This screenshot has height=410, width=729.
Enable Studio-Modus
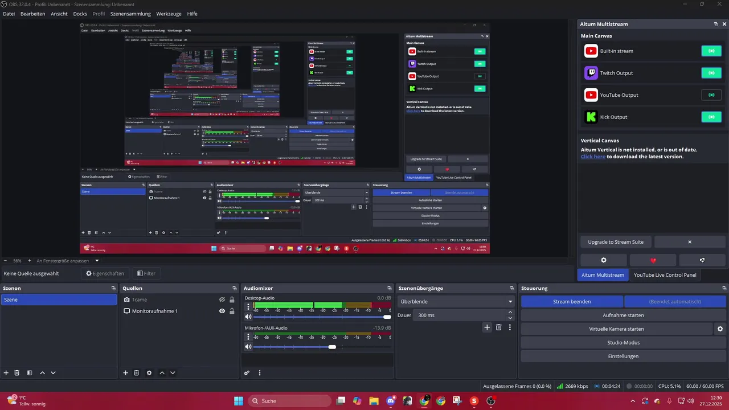(623, 343)
